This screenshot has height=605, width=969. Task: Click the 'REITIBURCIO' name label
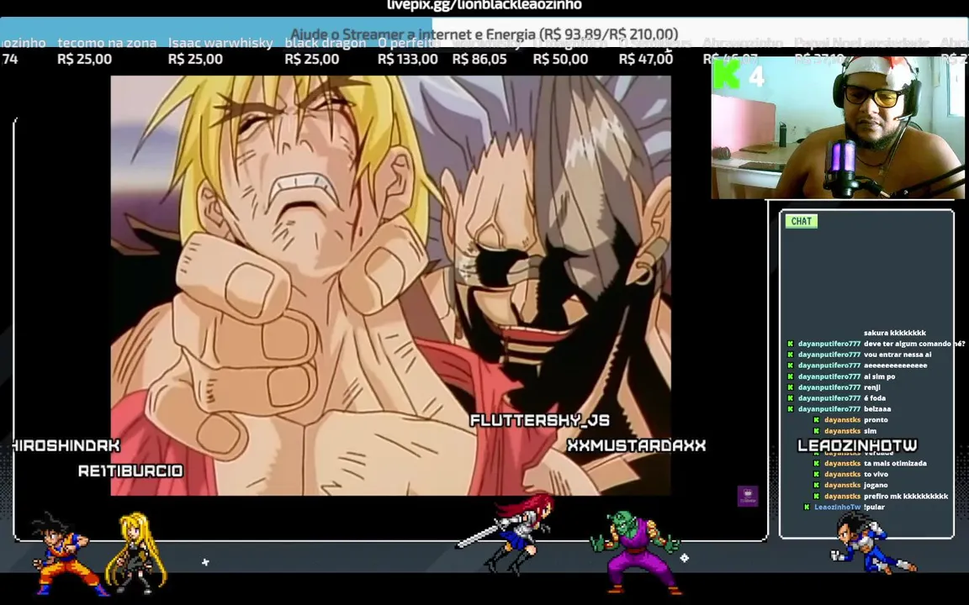130,471
